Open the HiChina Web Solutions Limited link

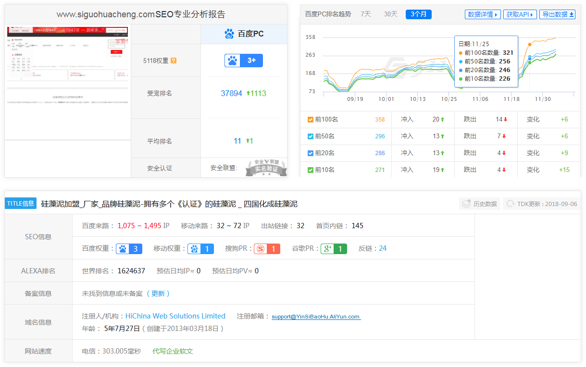pyautogui.click(x=175, y=316)
